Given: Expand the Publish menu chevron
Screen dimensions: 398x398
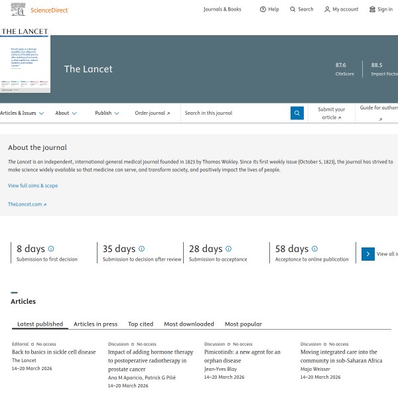Looking at the screenshot, I should point(117,113).
